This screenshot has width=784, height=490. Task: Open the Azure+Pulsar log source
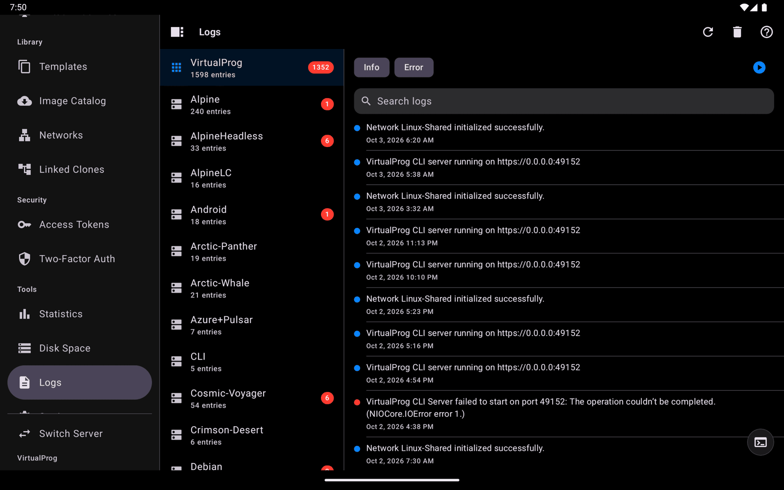pyautogui.click(x=252, y=325)
